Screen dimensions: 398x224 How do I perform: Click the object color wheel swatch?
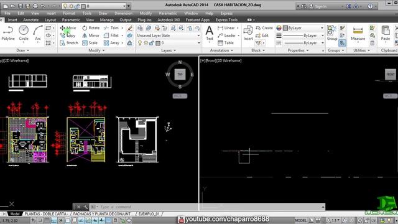279,28
